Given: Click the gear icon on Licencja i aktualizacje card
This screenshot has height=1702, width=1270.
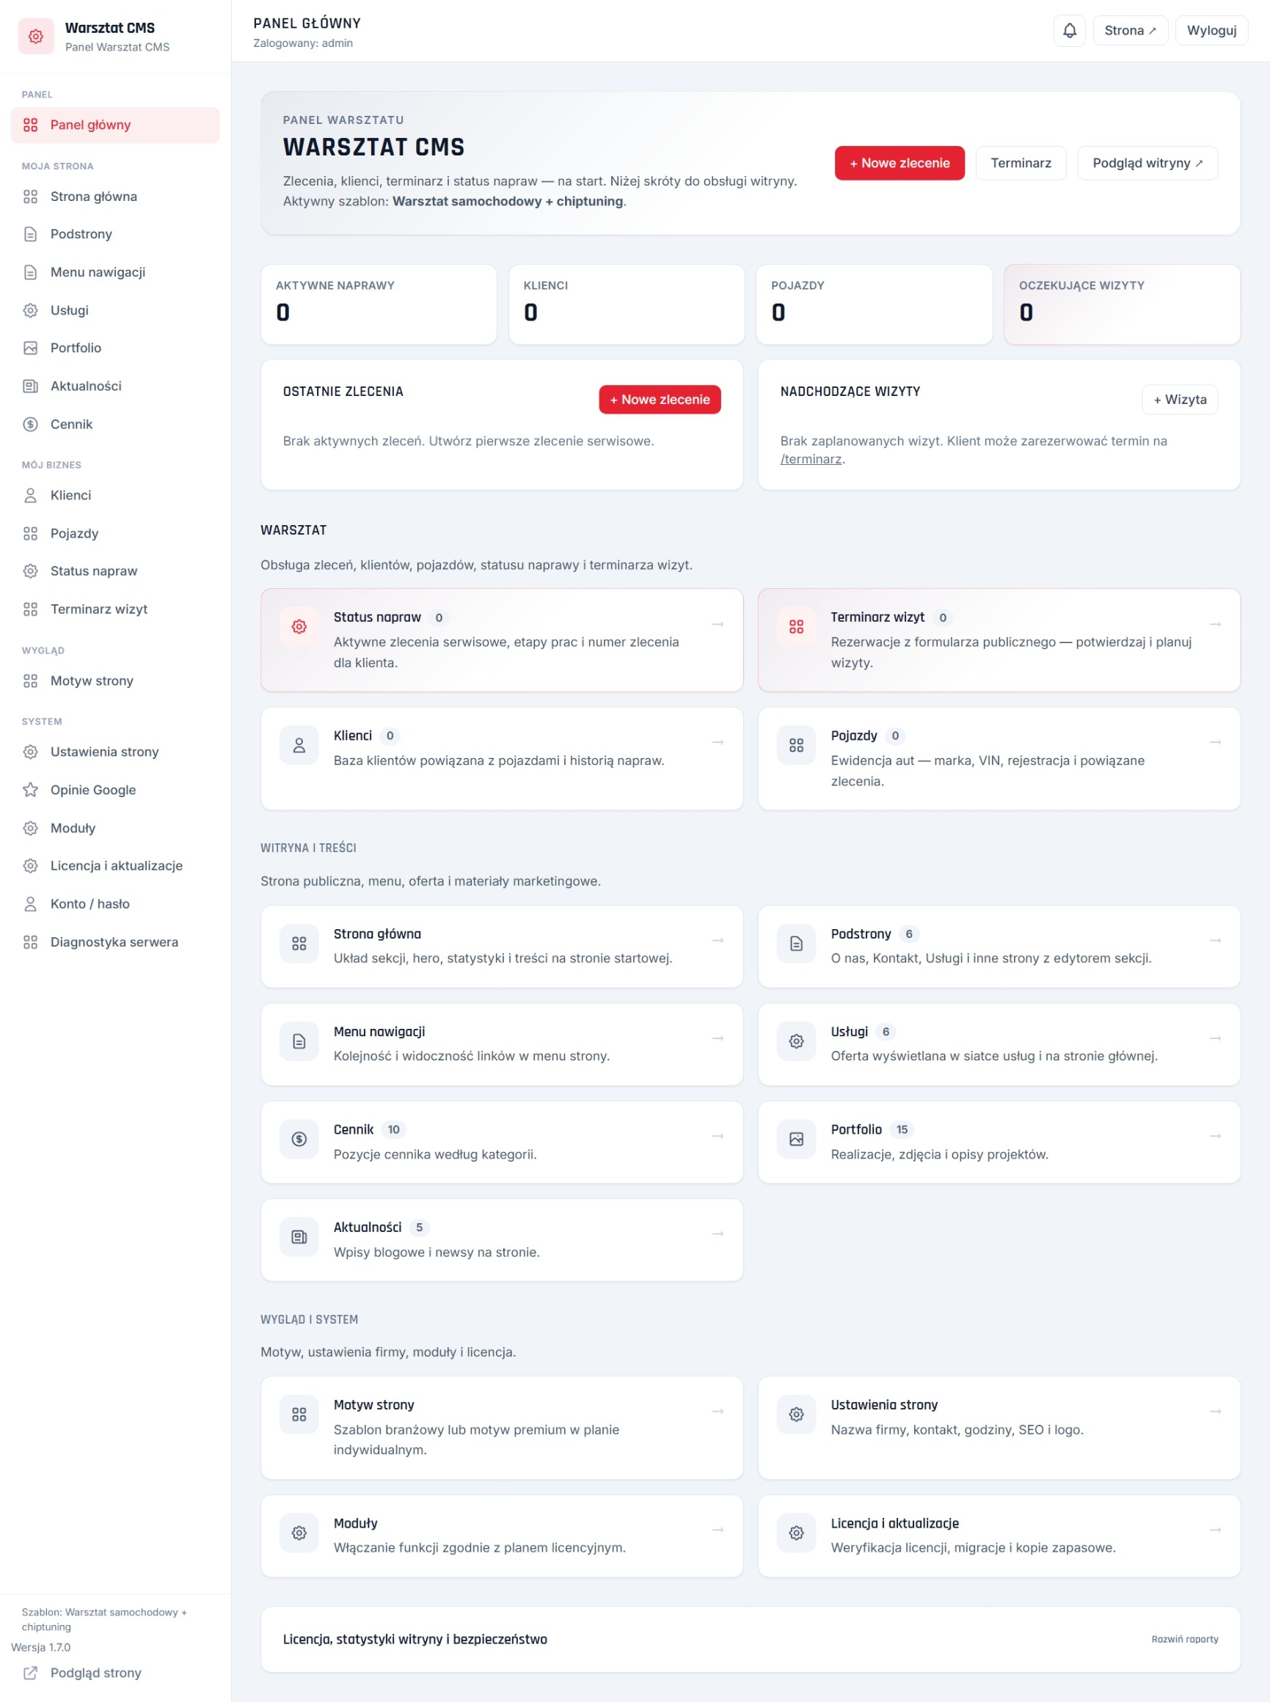Looking at the screenshot, I should pyautogui.click(x=797, y=1533).
